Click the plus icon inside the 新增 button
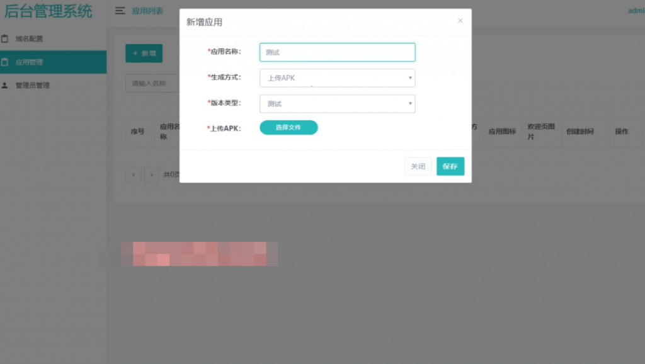645x364 pixels. click(x=136, y=53)
